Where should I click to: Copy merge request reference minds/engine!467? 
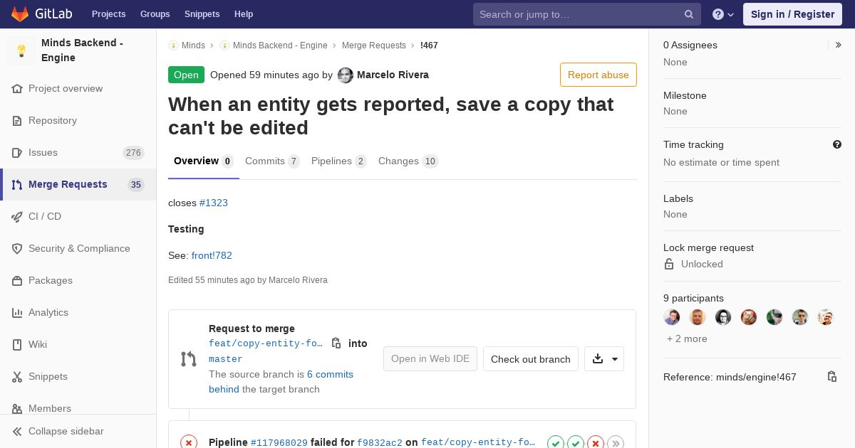831,377
